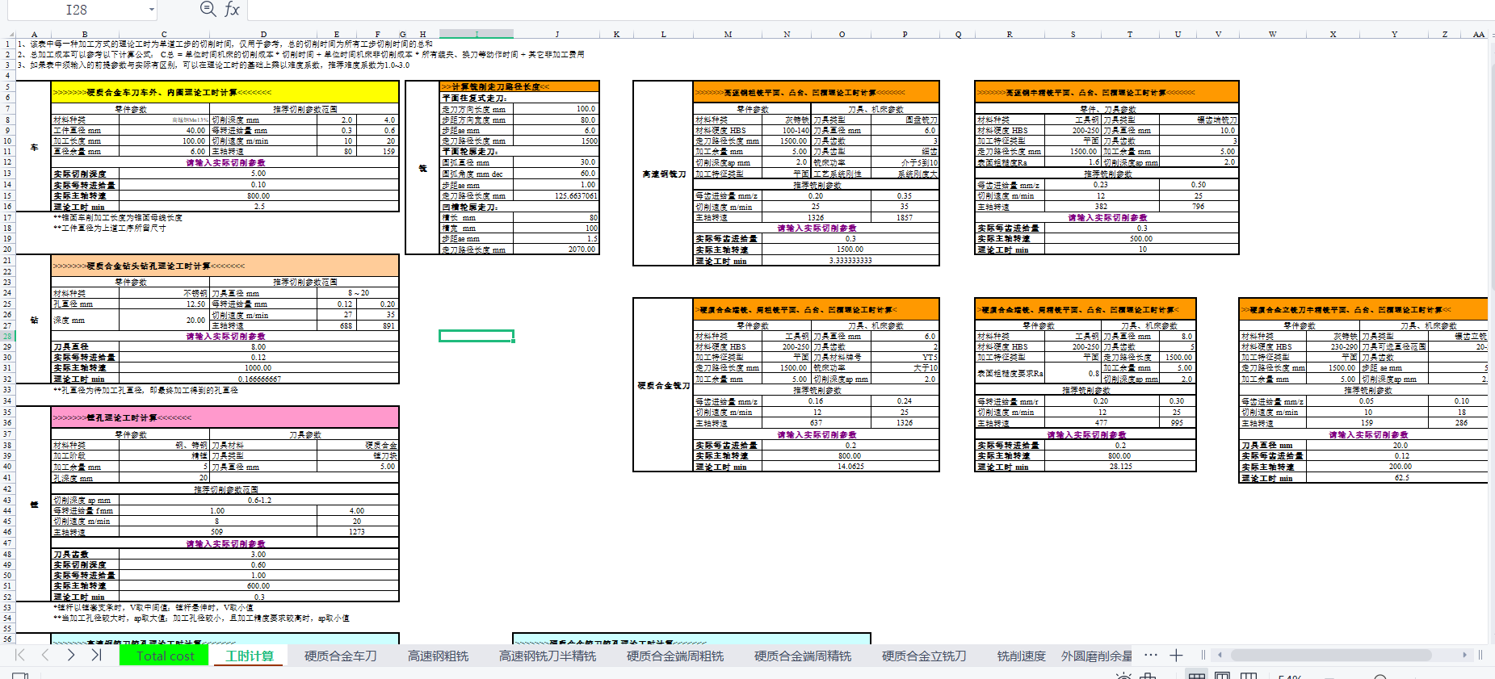Click the horizontal scrollbar left arrow
Screen dimensions: 1495x679
pos(1220,655)
